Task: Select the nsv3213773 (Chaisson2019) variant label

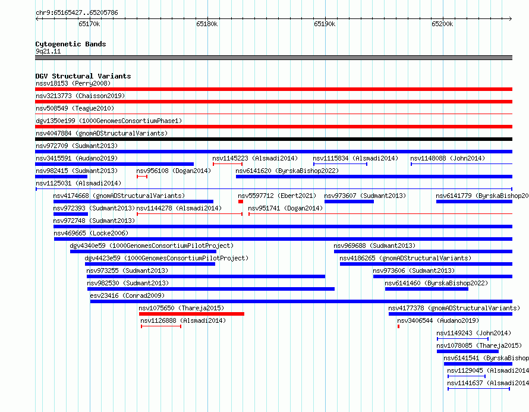Action: point(80,96)
